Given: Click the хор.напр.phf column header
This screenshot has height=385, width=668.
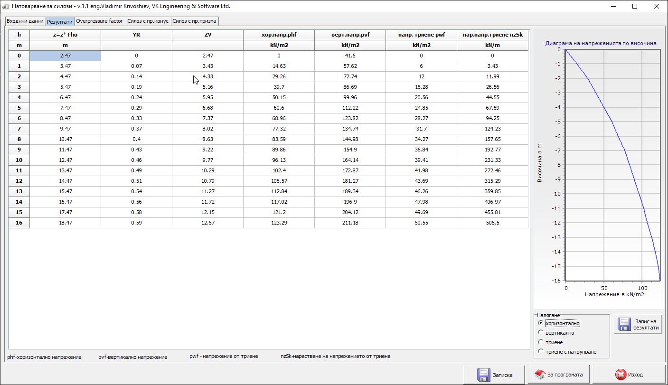Looking at the screenshot, I should pos(279,35).
